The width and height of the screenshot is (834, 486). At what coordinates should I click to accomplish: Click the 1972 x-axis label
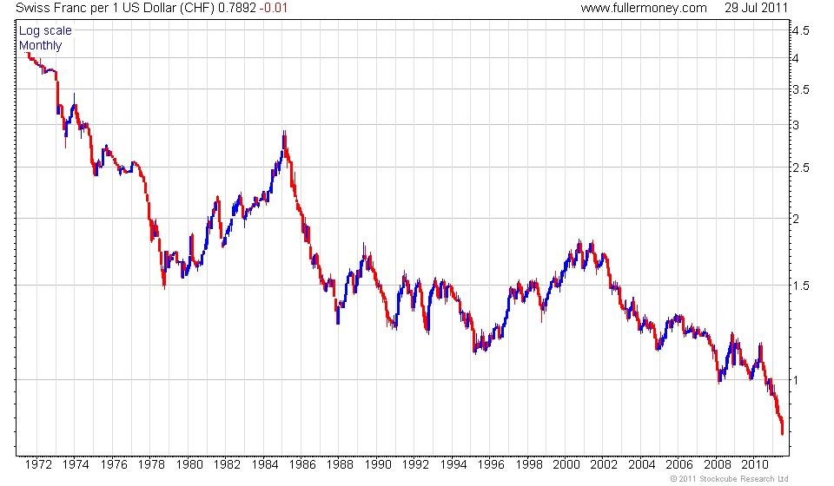pos(38,464)
